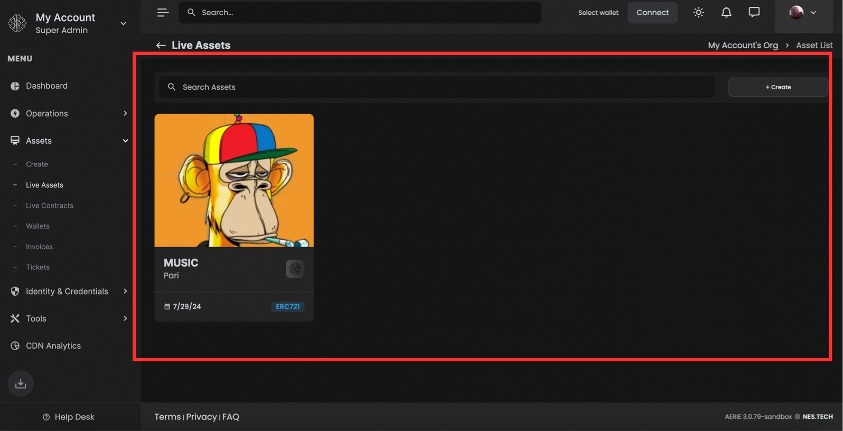Open the user avatar profile dropdown
Screen dimensions: 843x431
tap(802, 12)
